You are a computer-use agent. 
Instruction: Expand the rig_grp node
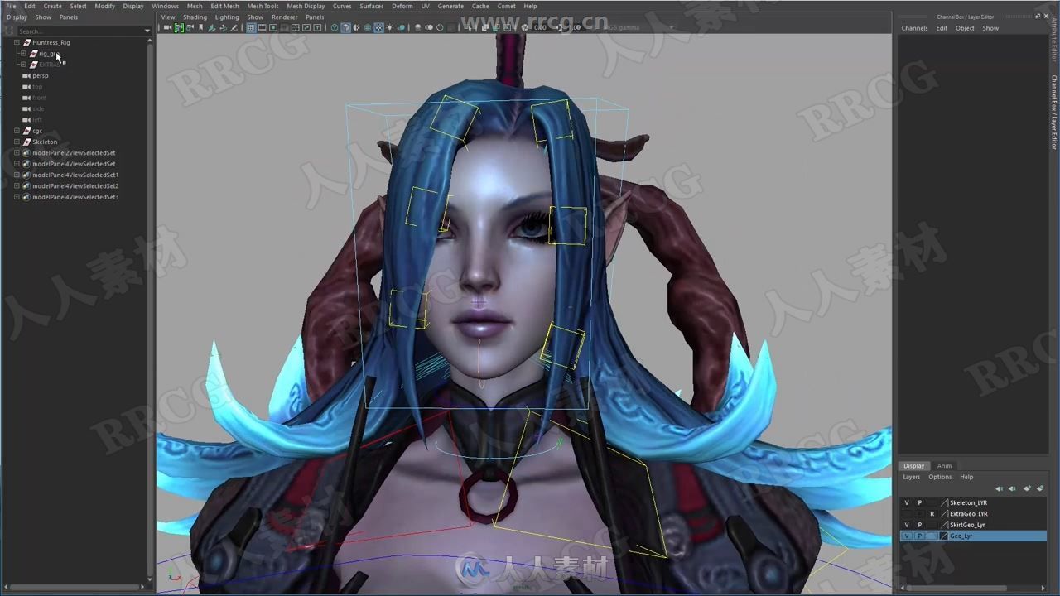[x=23, y=54]
